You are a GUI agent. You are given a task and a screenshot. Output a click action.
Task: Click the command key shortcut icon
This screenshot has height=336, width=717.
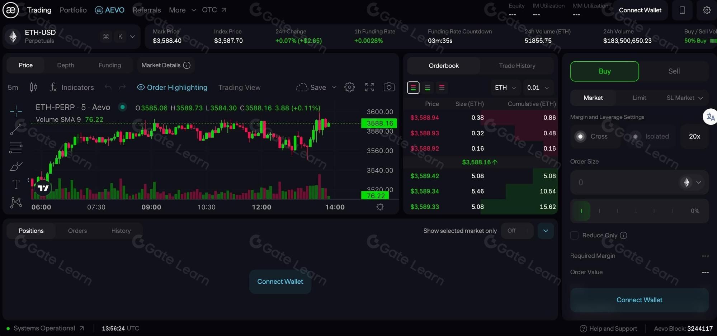click(106, 37)
